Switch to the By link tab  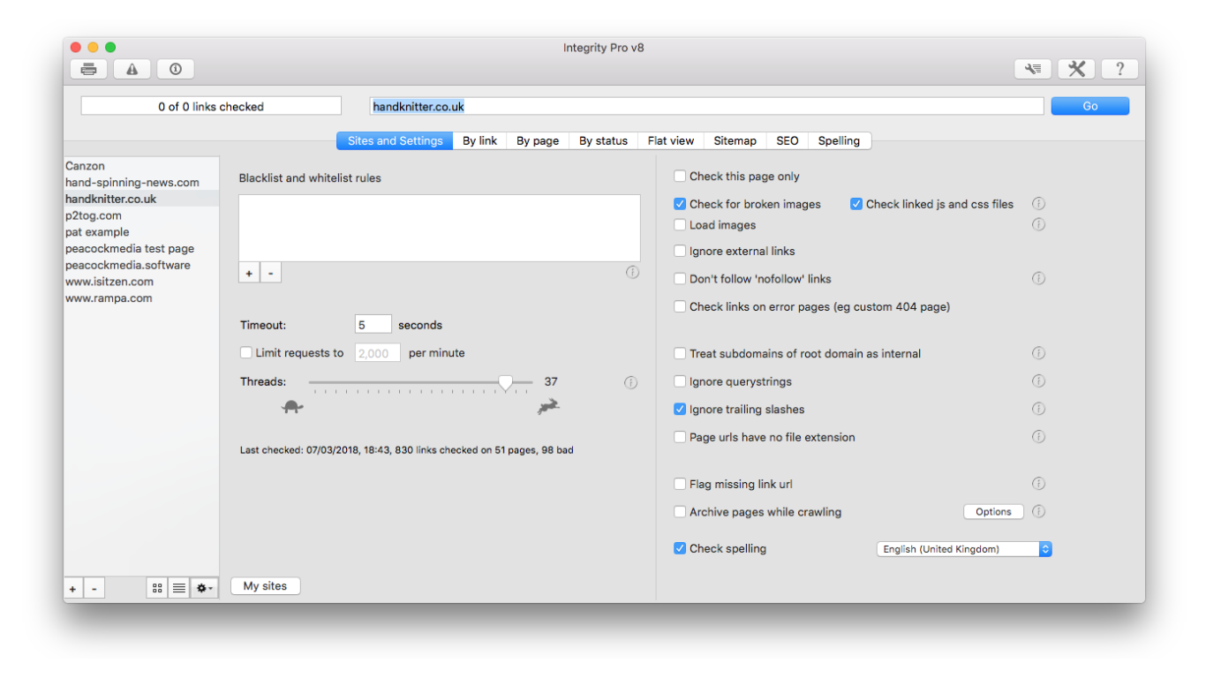tap(480, 141)
